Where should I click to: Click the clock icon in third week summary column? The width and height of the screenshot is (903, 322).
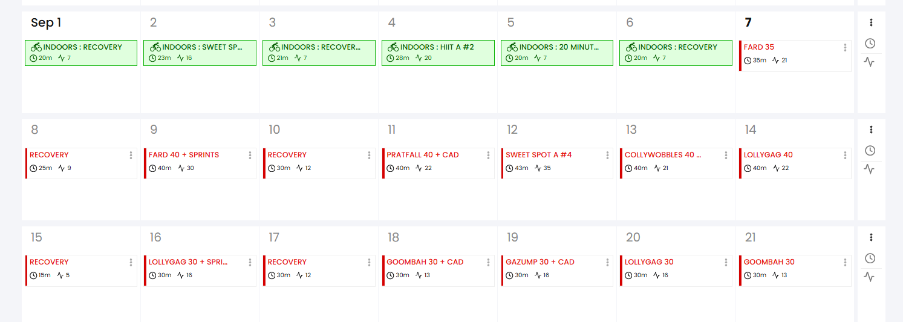870,258
